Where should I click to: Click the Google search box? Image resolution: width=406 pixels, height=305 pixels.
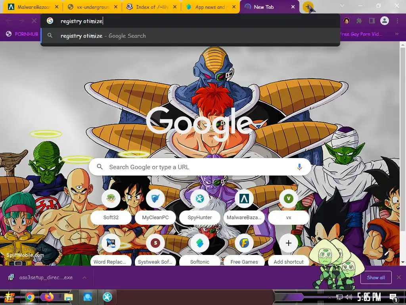click(200, 167)
